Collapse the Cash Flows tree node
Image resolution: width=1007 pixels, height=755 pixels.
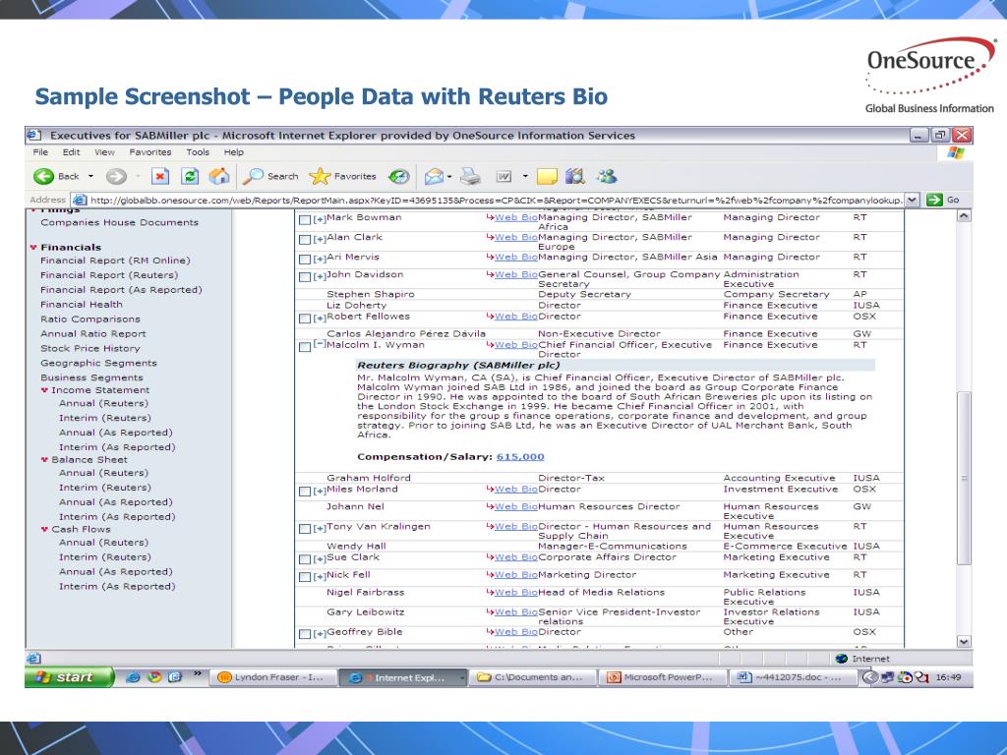pyautogui.click(x=45, y=530)
